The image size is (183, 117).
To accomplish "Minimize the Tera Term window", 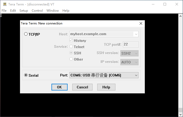I will 153,4.
